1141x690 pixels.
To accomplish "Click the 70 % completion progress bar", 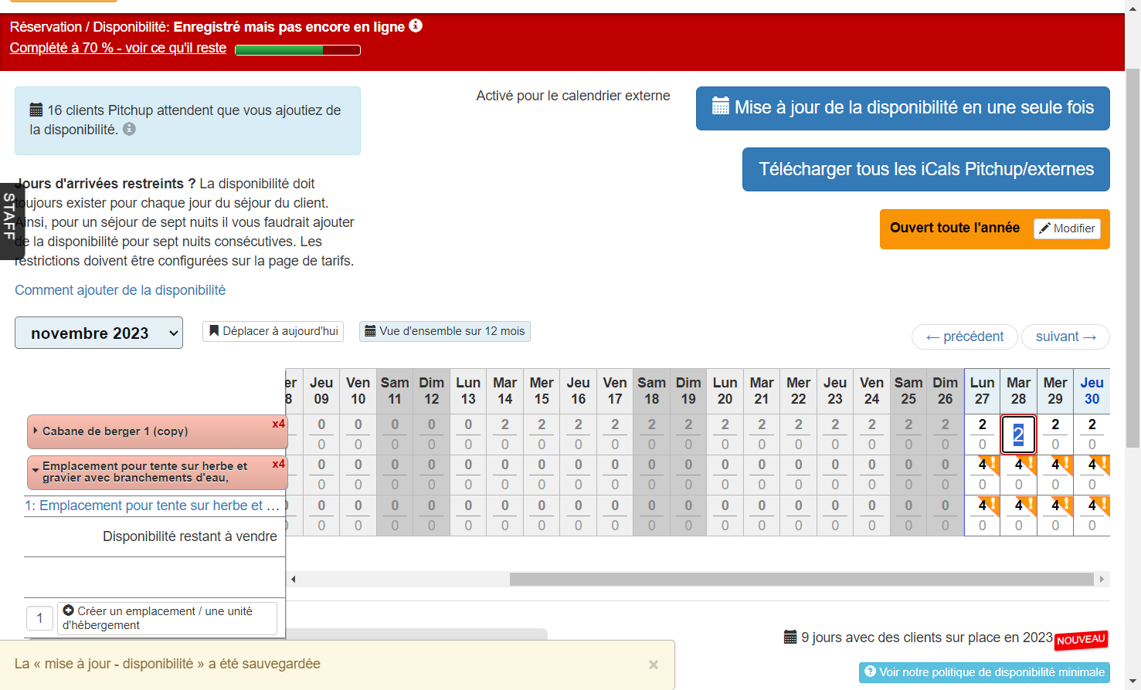I will pyautogui.click(x=297, y=50).
